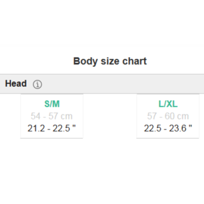The width and height of the screenshot is (204, 204).
Task: Select the L/XL size card
Action: pyautogui.click(x=168, y=116)
